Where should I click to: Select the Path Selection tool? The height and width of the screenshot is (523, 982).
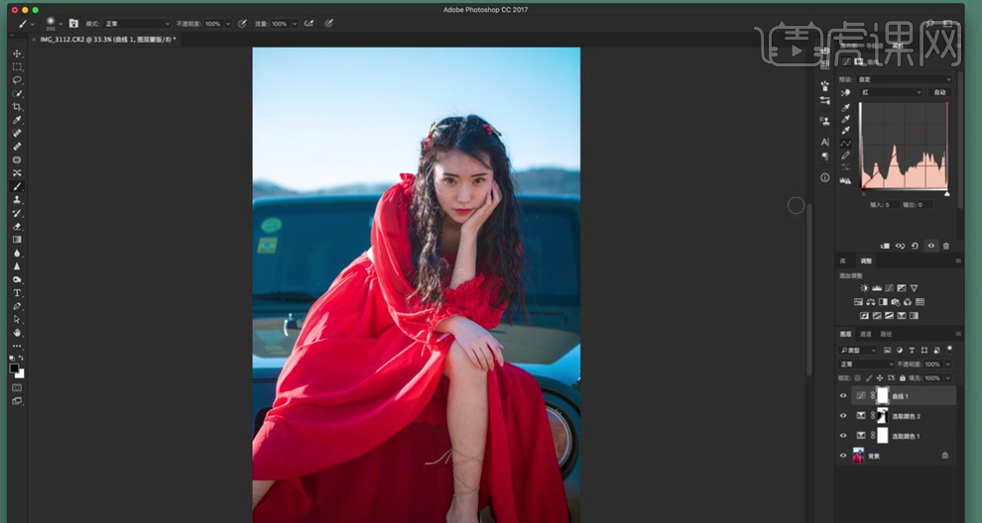[17, 320]
